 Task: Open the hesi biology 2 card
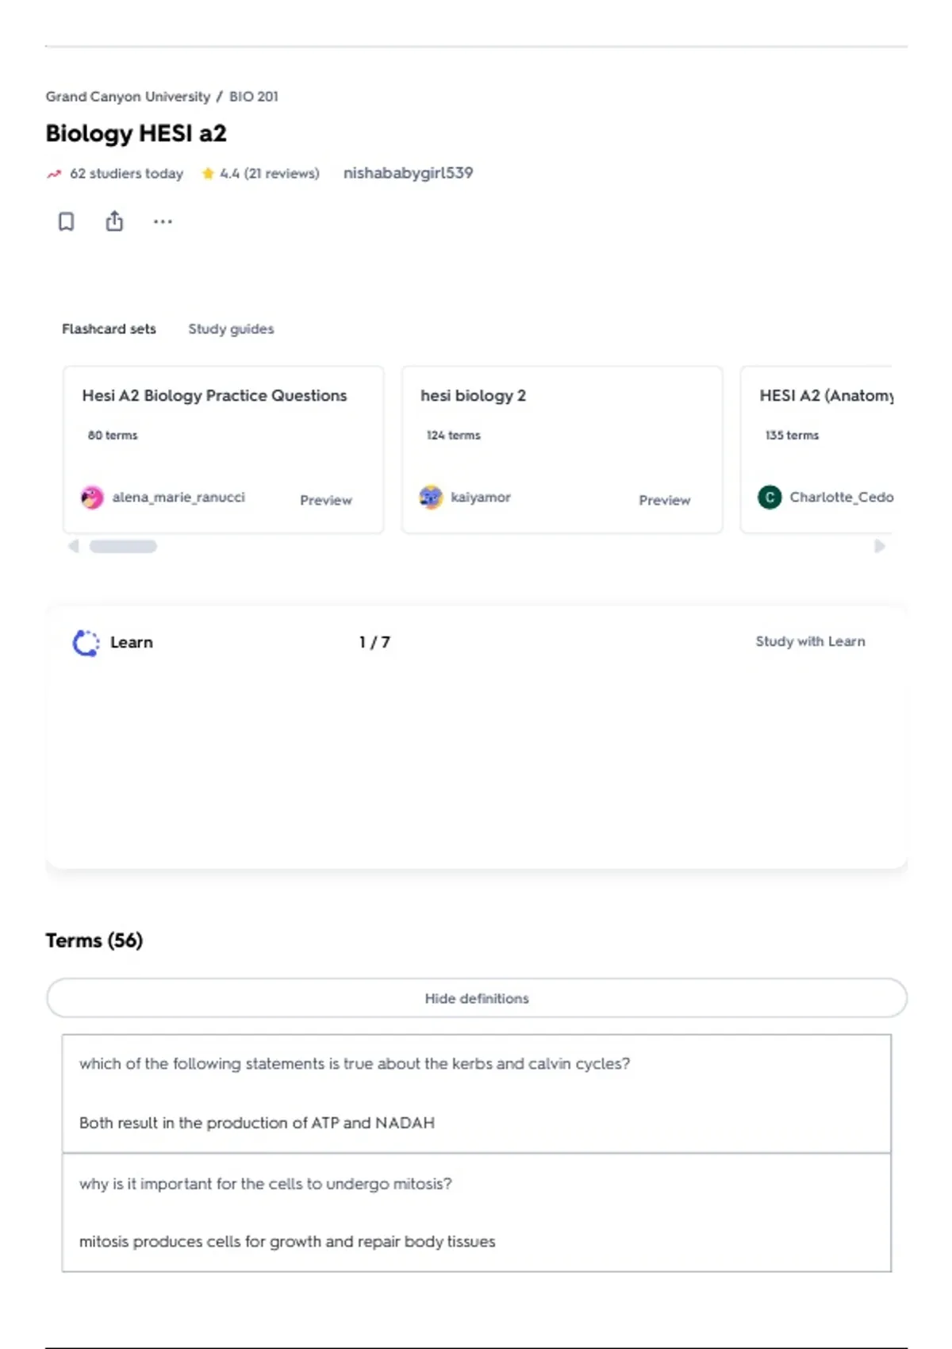[562, 449]
